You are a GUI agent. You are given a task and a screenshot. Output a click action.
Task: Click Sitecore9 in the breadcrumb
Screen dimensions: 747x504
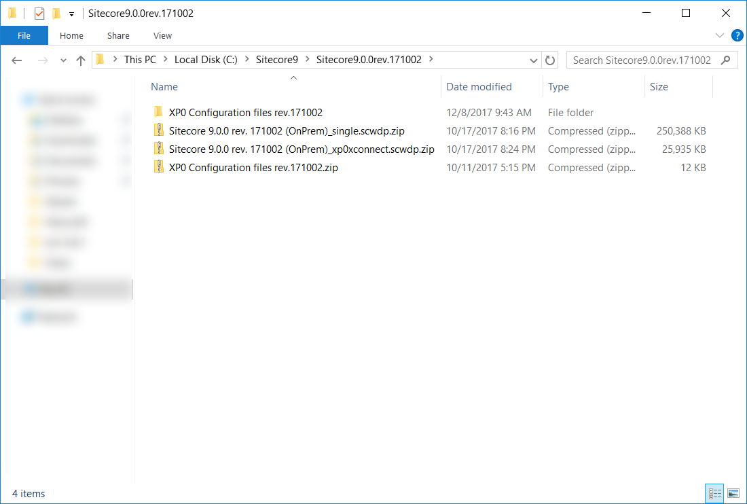pyautogui.click(x=277, y=60)
